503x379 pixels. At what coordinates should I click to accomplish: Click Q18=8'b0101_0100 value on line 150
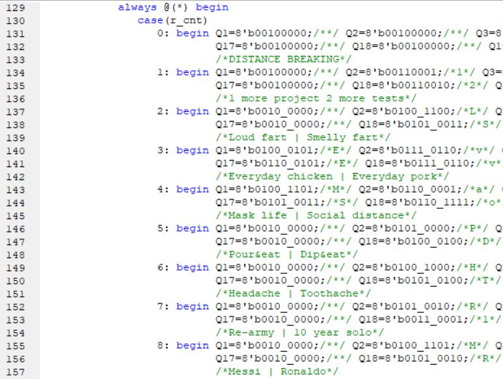[x=414, y=281]
